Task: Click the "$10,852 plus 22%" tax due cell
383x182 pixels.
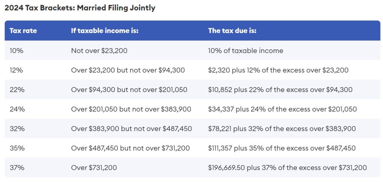Action: pos(280,90)
